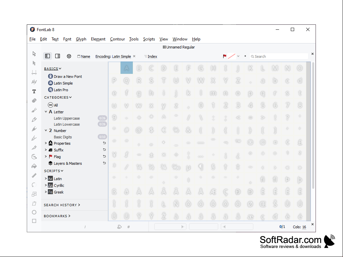This screenshot has height=257, width=343.
Task: Reset the Properties category filter
Action: point(104,143)
